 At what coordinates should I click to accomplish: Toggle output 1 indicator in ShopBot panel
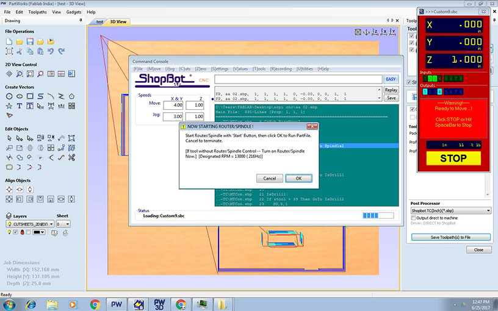(x=425, y=91)
